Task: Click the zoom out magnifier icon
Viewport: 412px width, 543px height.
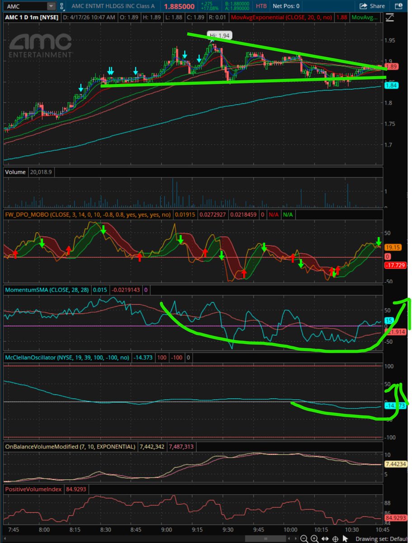Action: [x=304, y=539]
